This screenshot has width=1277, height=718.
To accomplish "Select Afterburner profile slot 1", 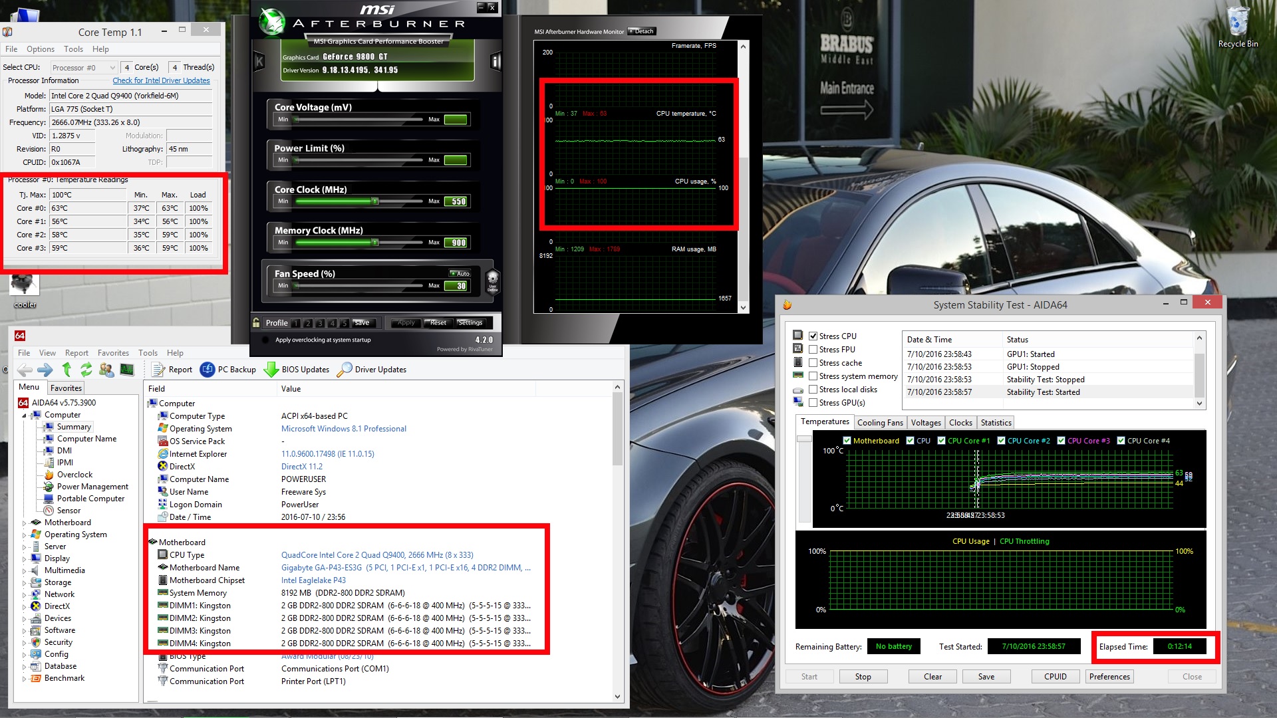I will coord(296,323).
